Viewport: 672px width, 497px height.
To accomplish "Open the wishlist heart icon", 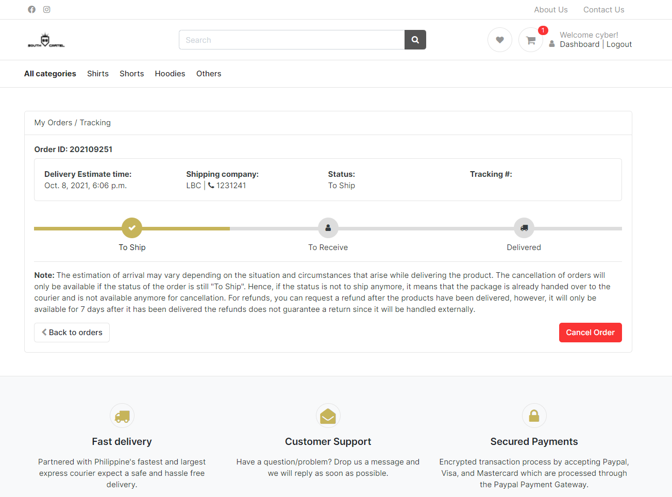I will (x=499, y=40).
